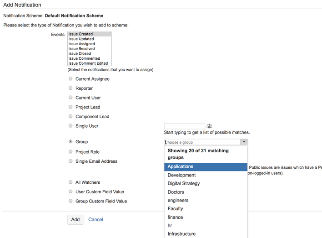322x238 pixels.
Task: Select the Reporter radio option
Action: [x=70, y=88]
